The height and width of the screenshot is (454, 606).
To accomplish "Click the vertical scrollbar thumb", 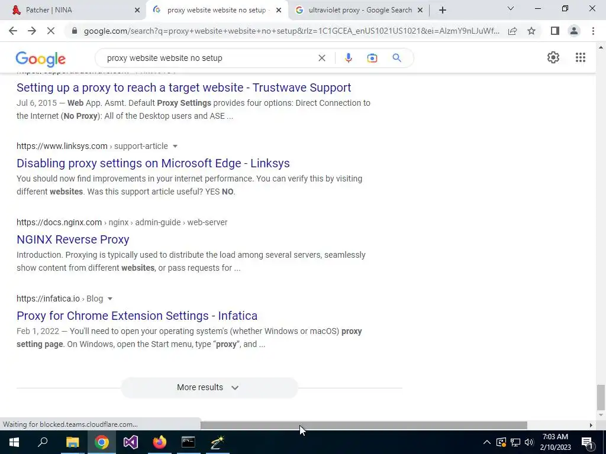I will [601, 397].
